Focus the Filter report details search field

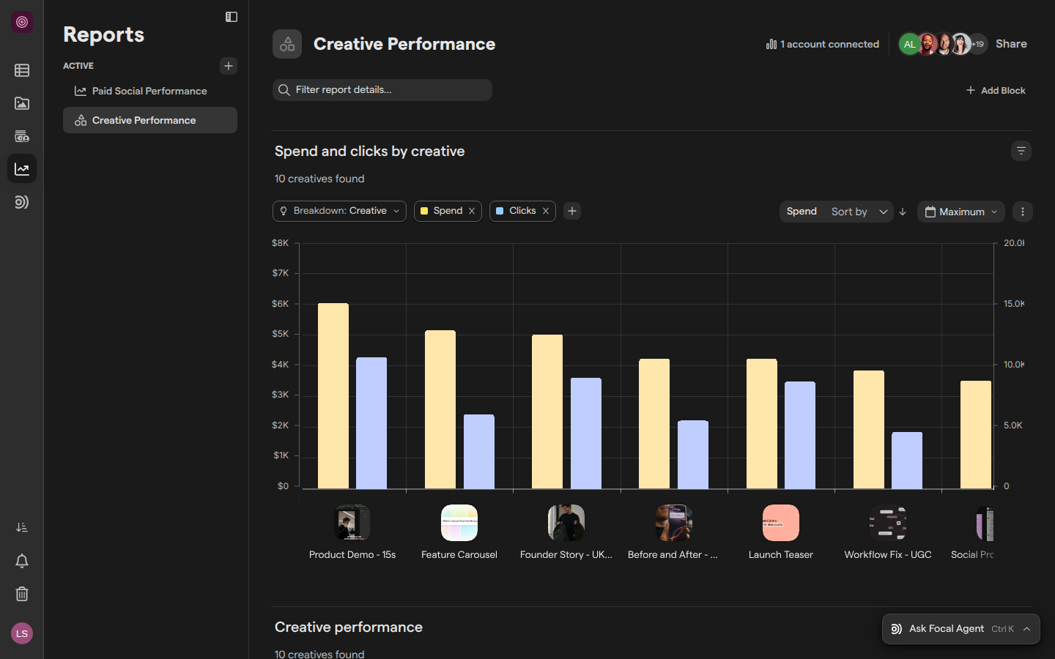(x=382, y=90)
